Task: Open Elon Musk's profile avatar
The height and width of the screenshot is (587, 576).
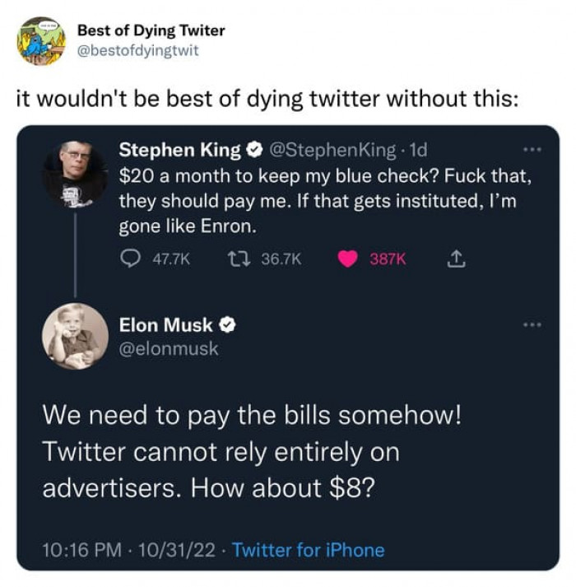Action: coord(75,336)
